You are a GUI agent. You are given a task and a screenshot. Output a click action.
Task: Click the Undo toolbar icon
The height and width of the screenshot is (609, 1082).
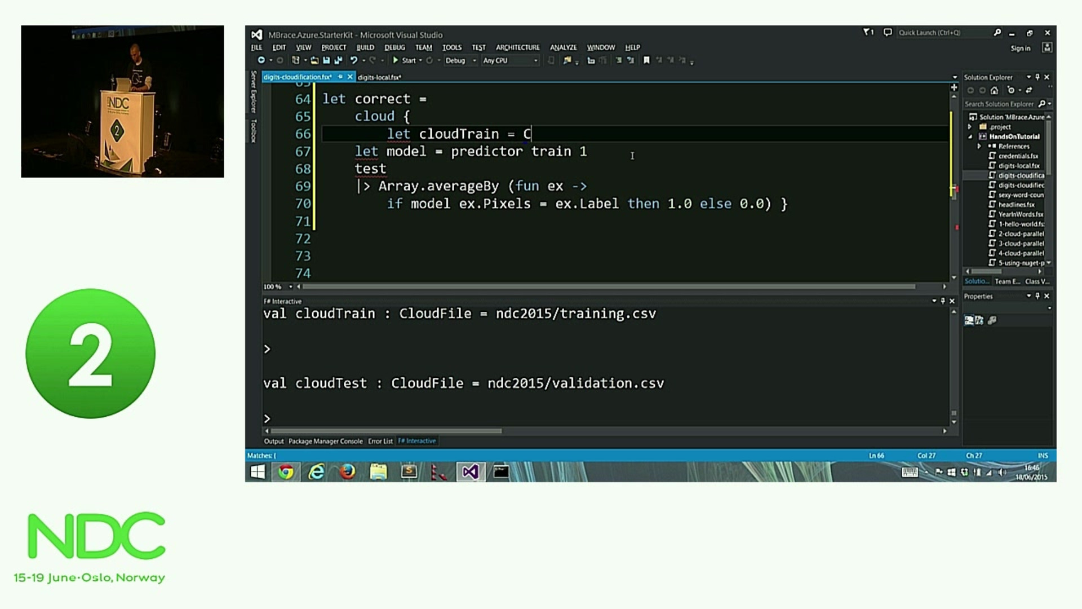pos(353,60)
